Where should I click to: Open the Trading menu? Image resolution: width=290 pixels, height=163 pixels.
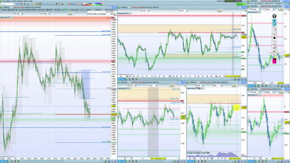coord(14,1)
